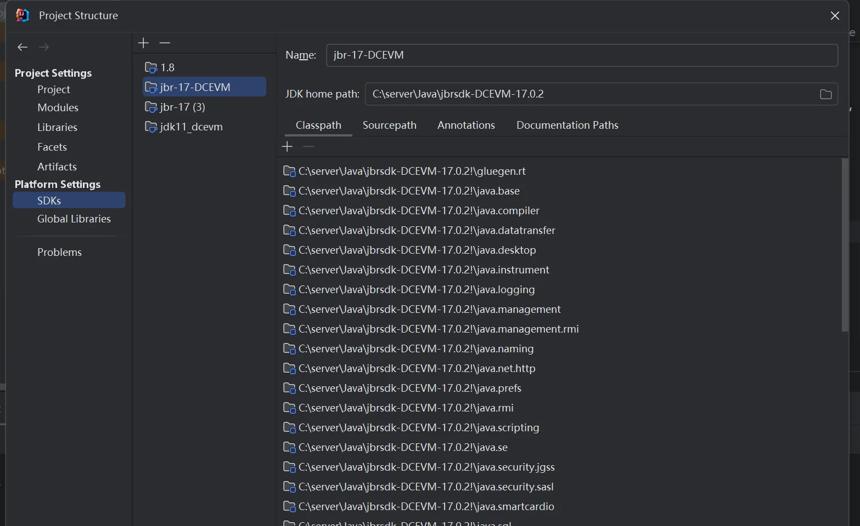
Task: Click the jdk11_dcevm SDK folder icon
Action: (x=151, y=127)
